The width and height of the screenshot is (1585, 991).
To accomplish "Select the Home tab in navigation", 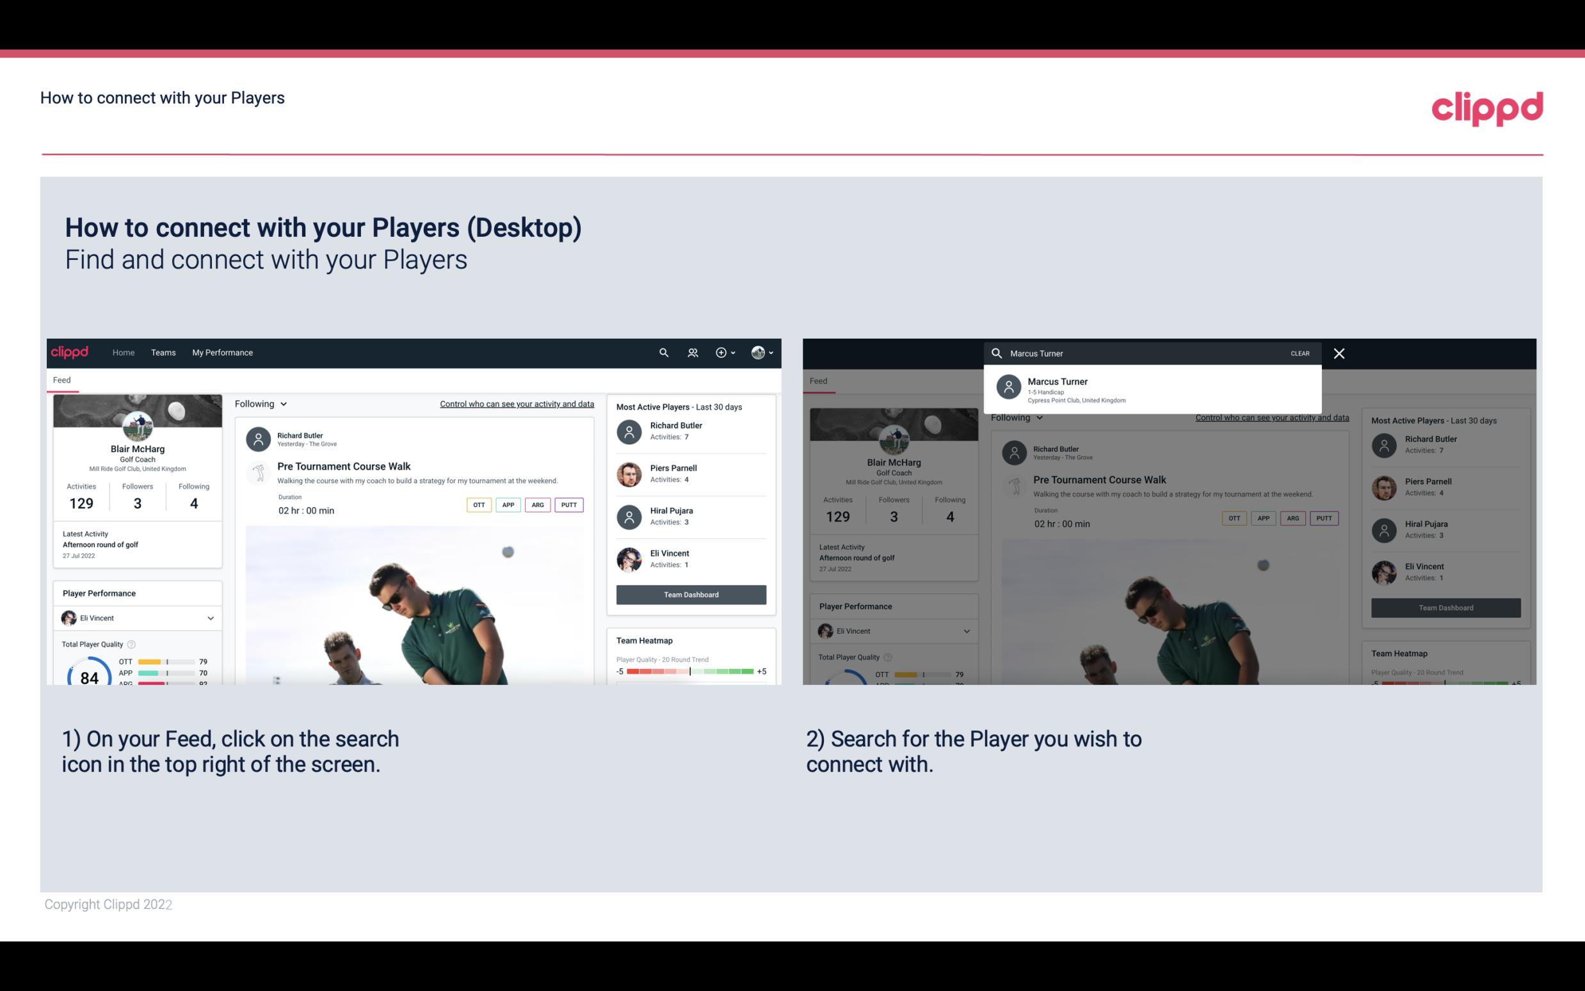I will [x=124, y=351].
